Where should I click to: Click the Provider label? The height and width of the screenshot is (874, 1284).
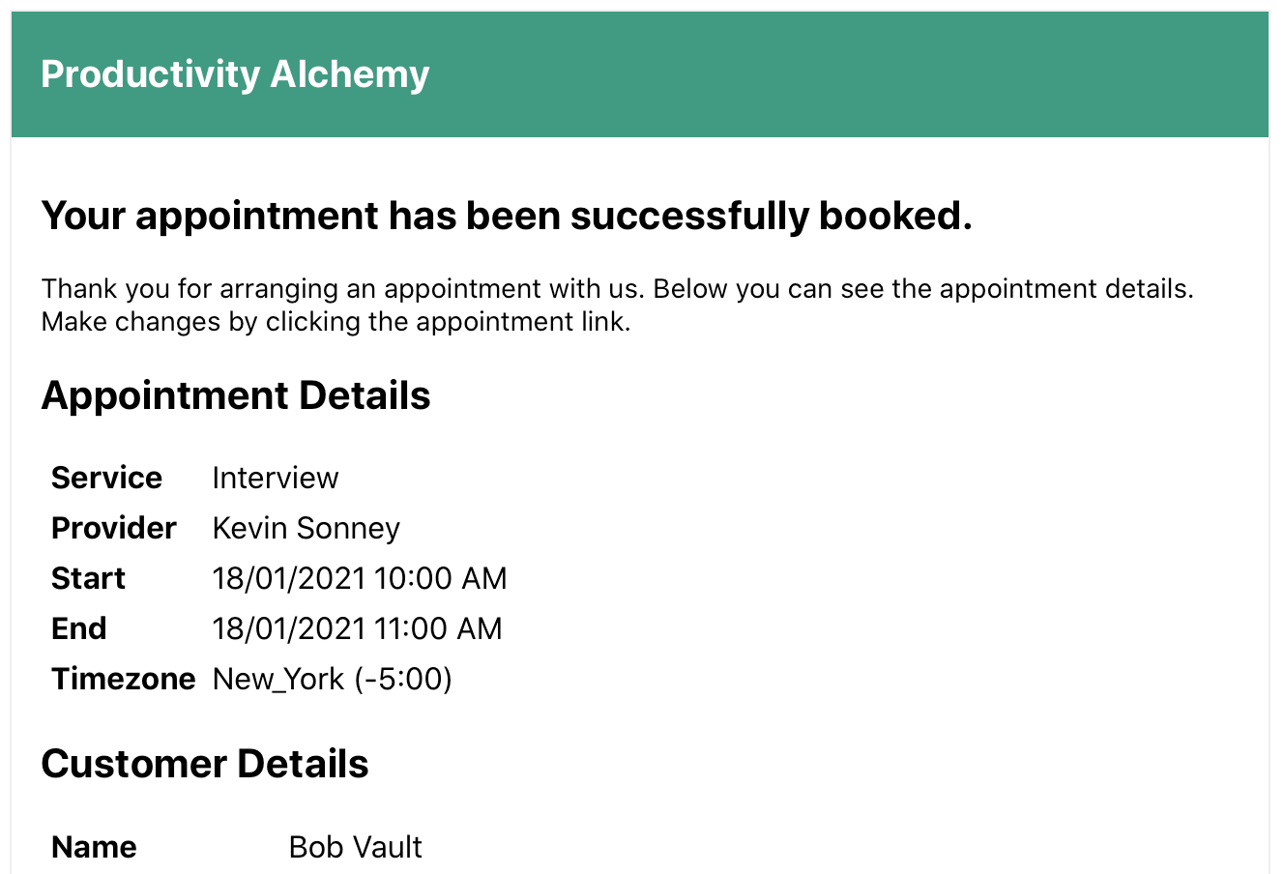[x=114, y=528]
